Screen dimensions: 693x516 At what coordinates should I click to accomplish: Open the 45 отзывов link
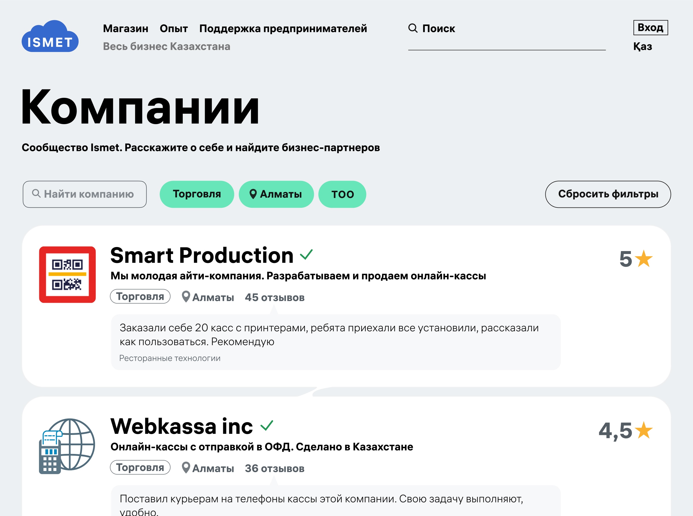click(x=274, y=297)
